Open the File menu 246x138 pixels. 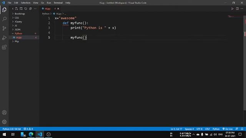9,3
